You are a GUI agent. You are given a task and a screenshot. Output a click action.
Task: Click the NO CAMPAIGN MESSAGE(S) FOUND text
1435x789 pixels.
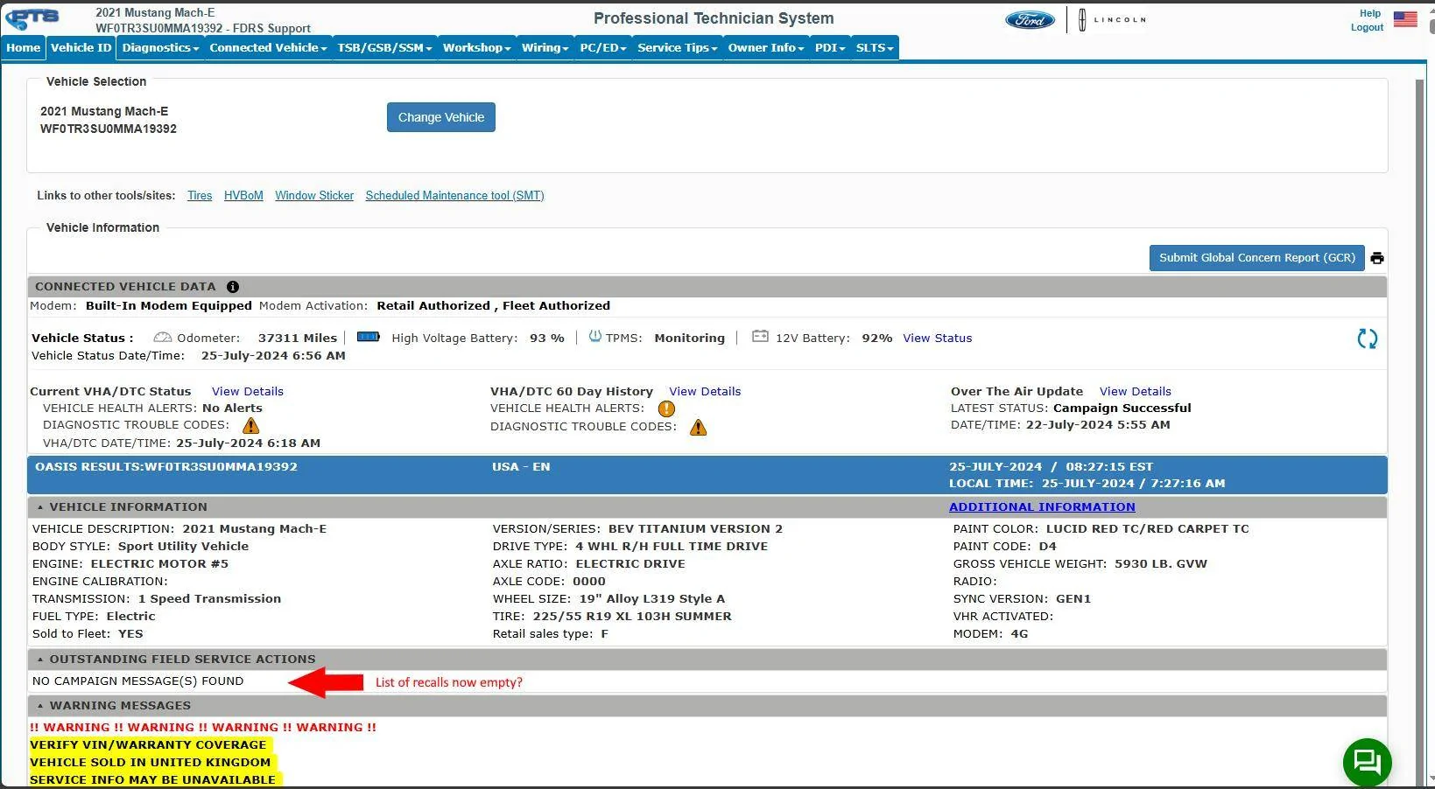[138, 681]
